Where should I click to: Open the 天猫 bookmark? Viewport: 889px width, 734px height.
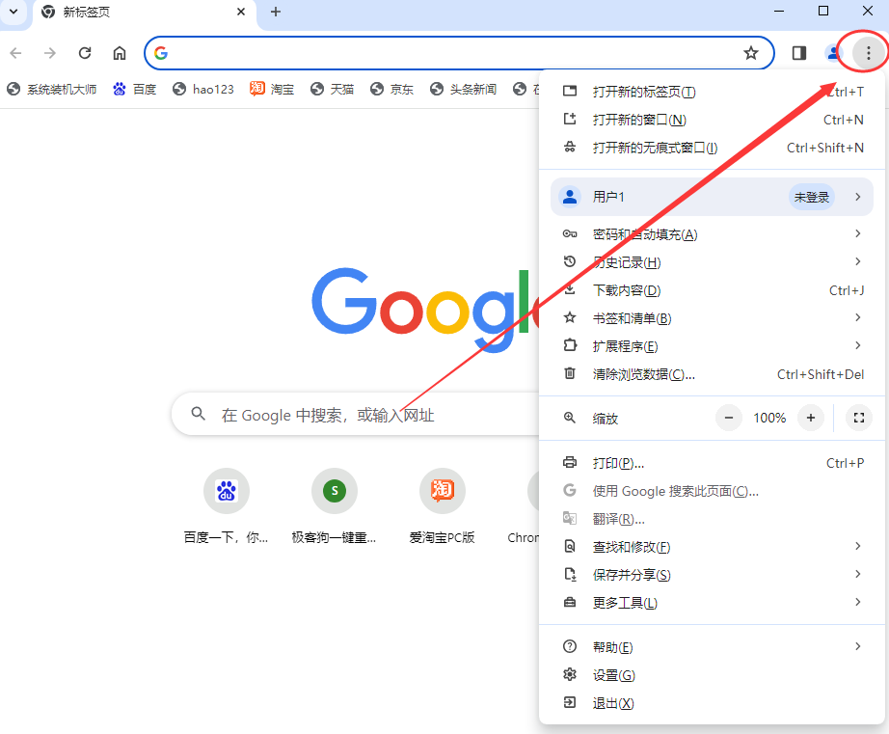click(x=333, y=89)
